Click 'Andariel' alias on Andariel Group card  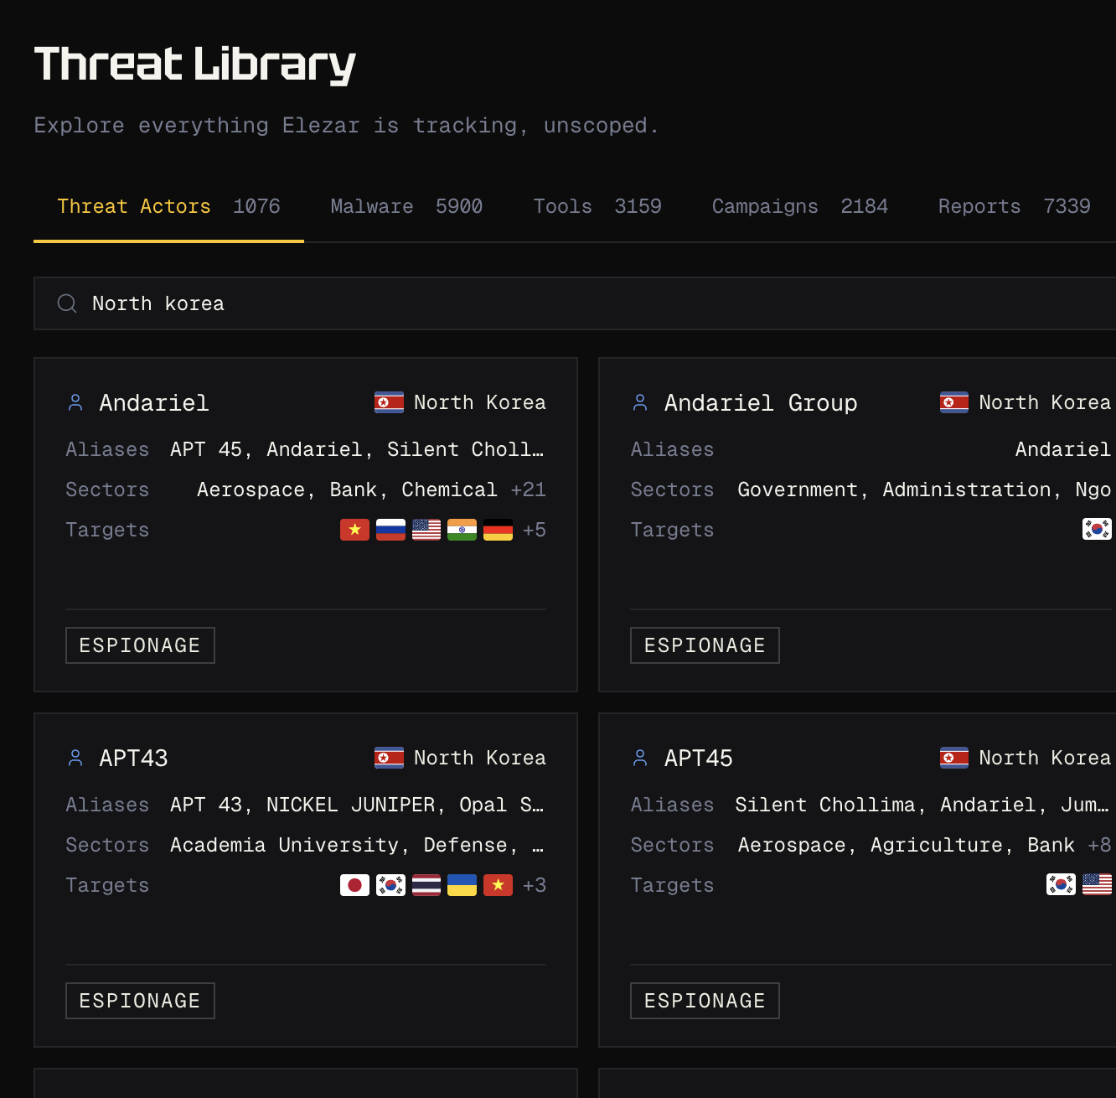click(1063, 449)
